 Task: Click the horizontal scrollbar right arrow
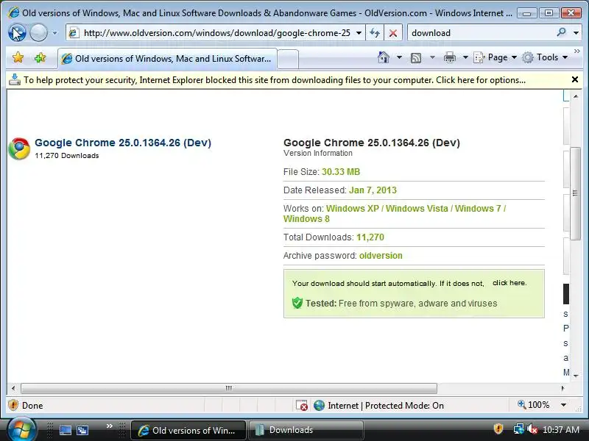[x=563, y=388]
